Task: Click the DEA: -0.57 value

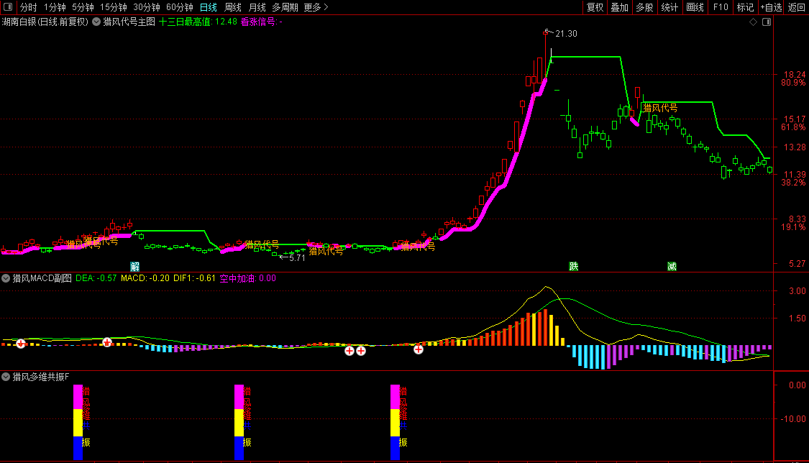Action: (96, 278)
